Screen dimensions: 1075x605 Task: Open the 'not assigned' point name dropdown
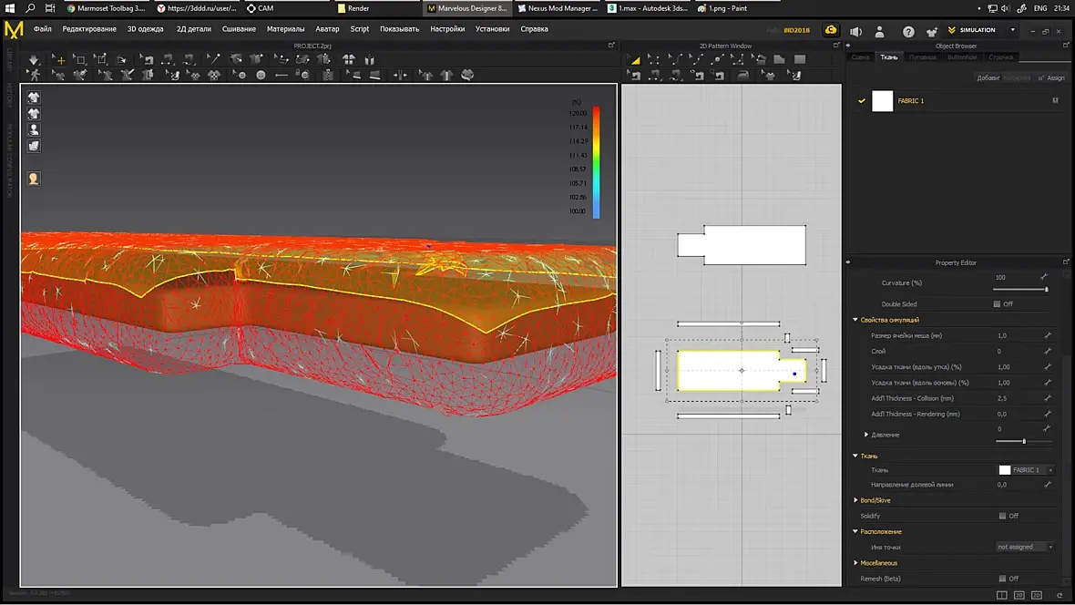coord(1025,547)
